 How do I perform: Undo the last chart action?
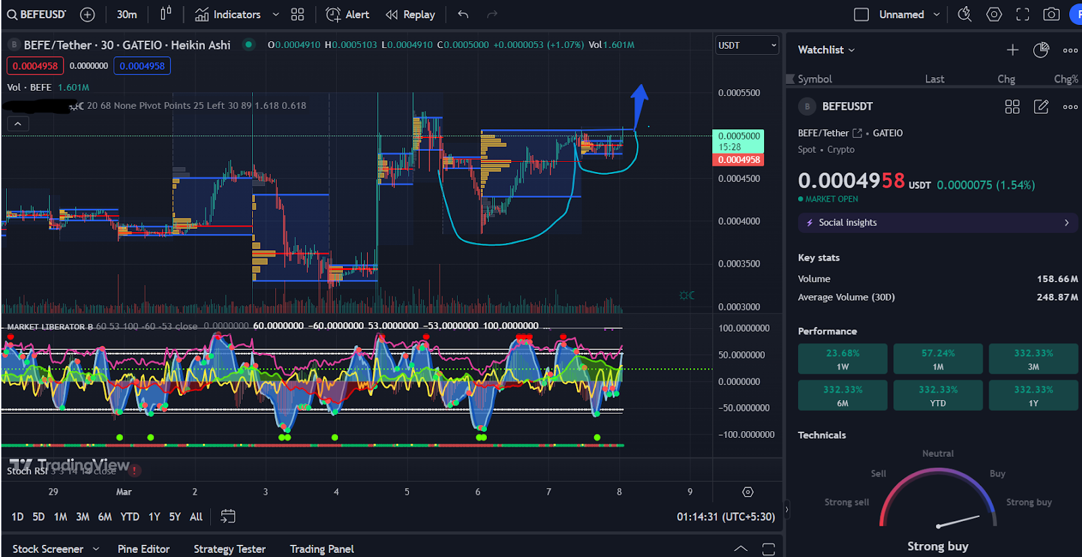463,14
